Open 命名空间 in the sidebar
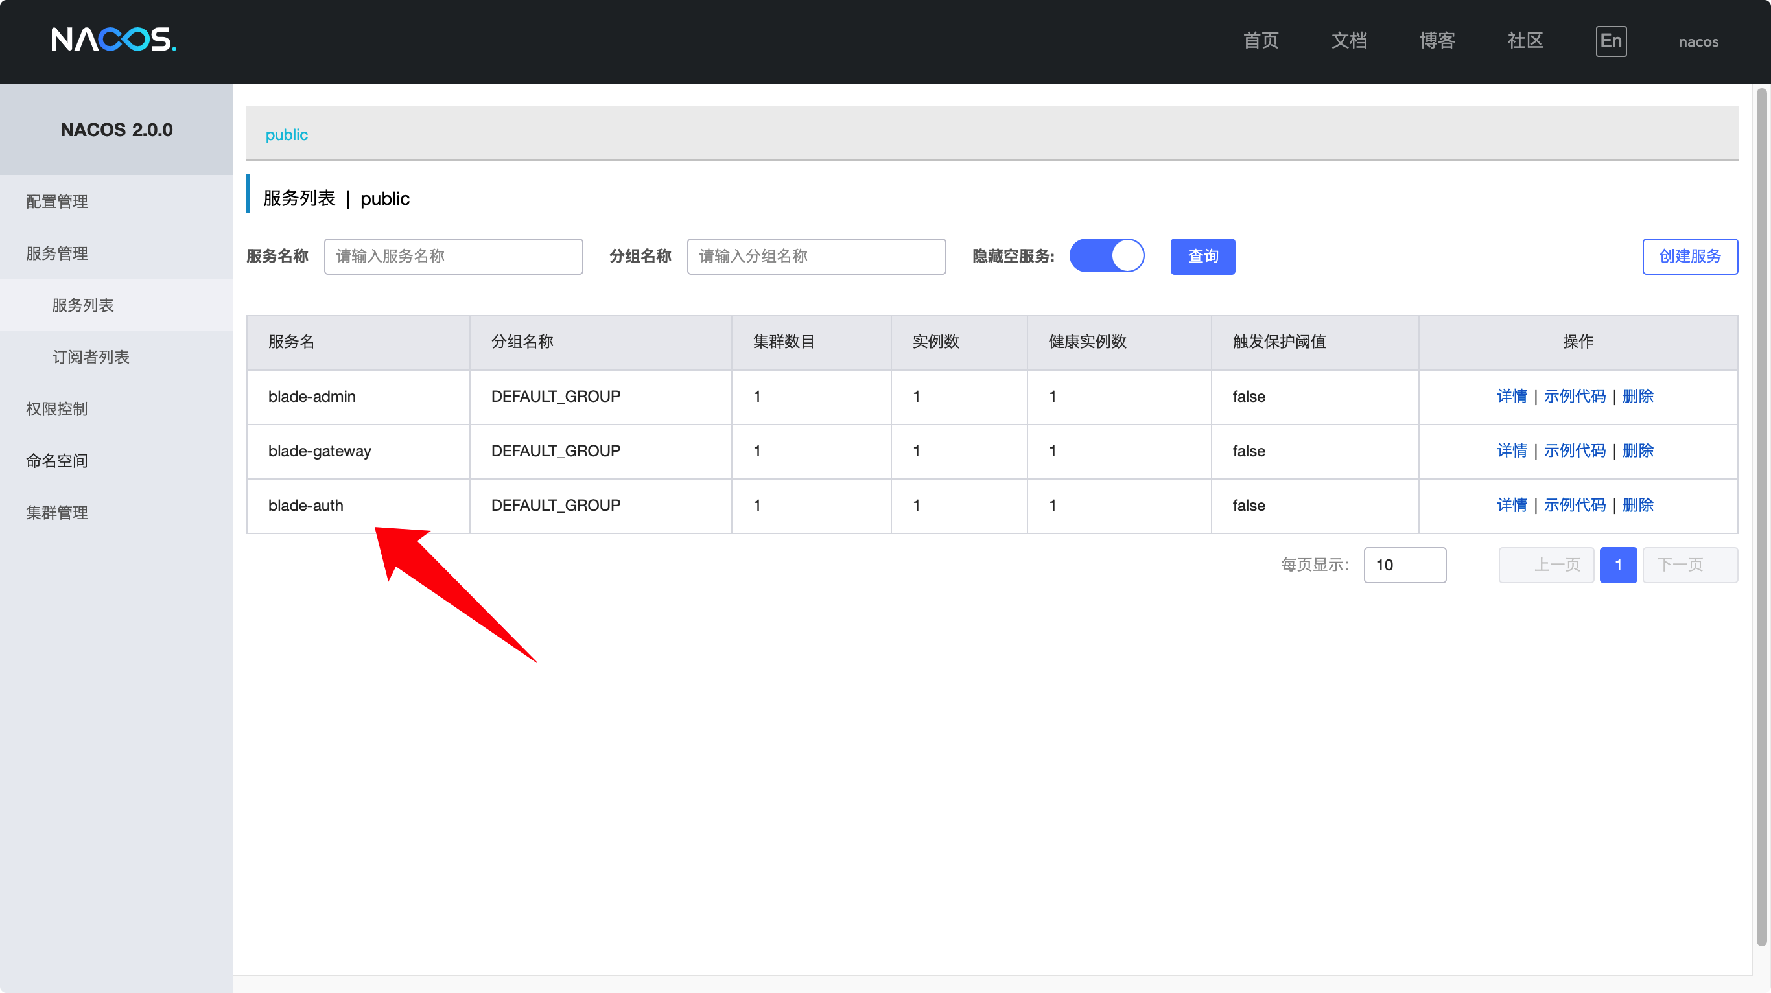This screenshot has width=1771, height=993. [x=117, y=460]
